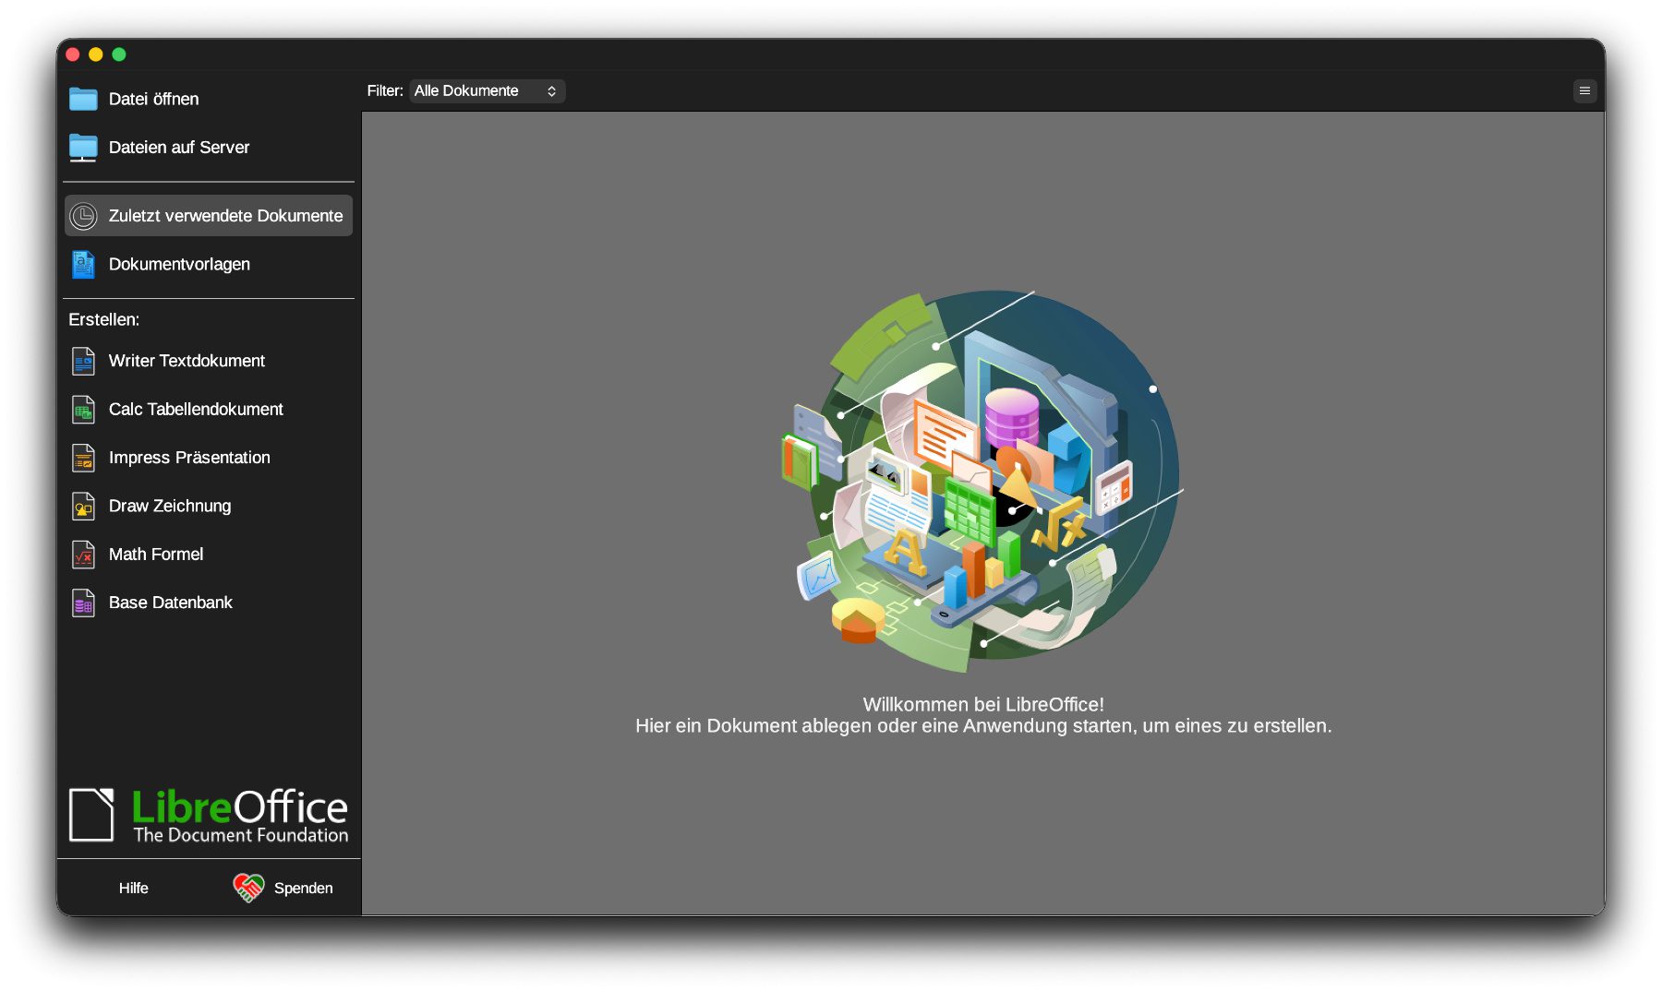1662x991 pixels.
Task: Click the Dateien auf Server icon
Action: pyautogui.click(x=83, y=148)
